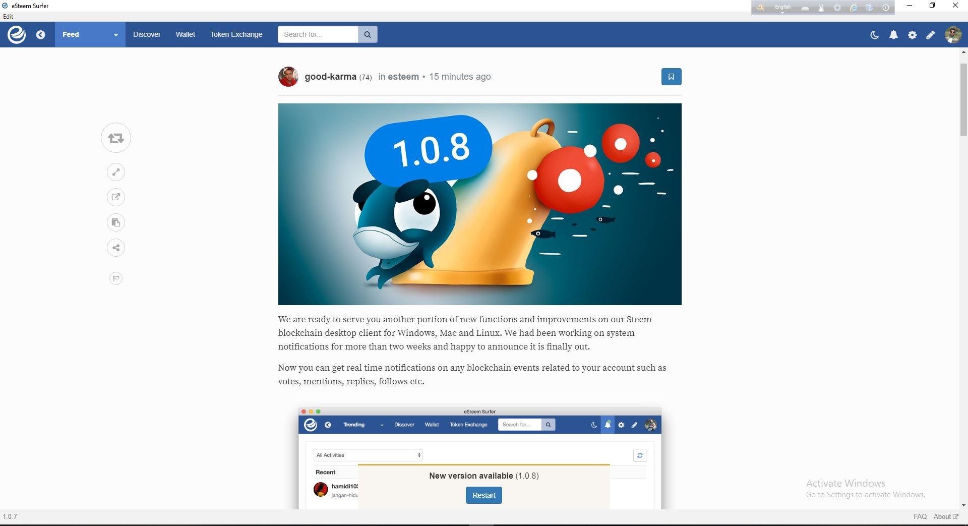Screen dimensions: 968x526
Task: Open the FAQ link in the footer
Action: 920,517
